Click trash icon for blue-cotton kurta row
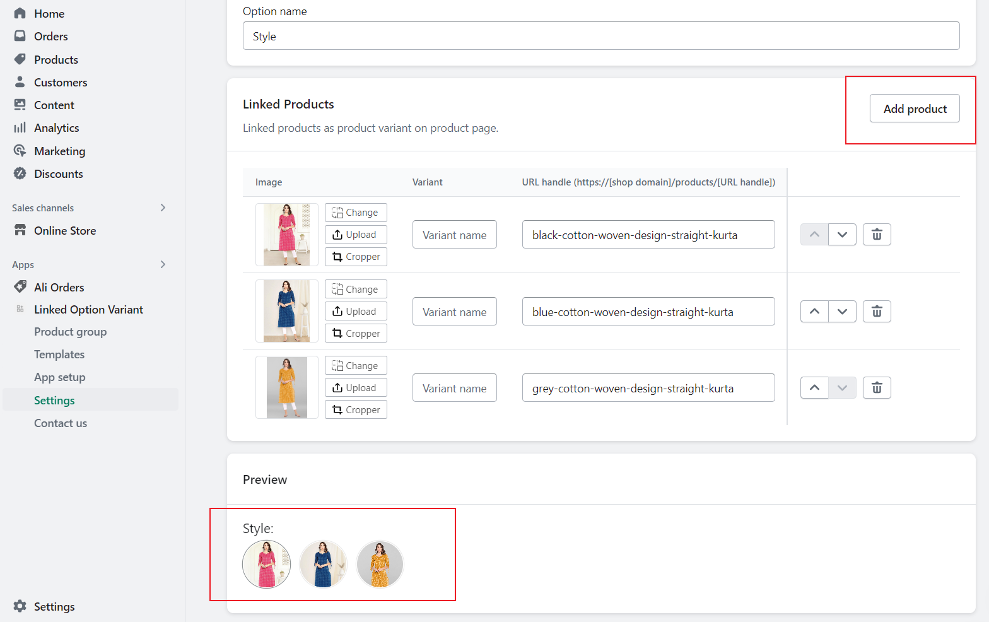 [876, 312]
